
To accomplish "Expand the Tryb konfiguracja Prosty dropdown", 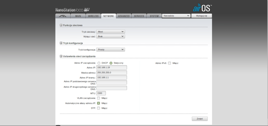I will [110, 49].
